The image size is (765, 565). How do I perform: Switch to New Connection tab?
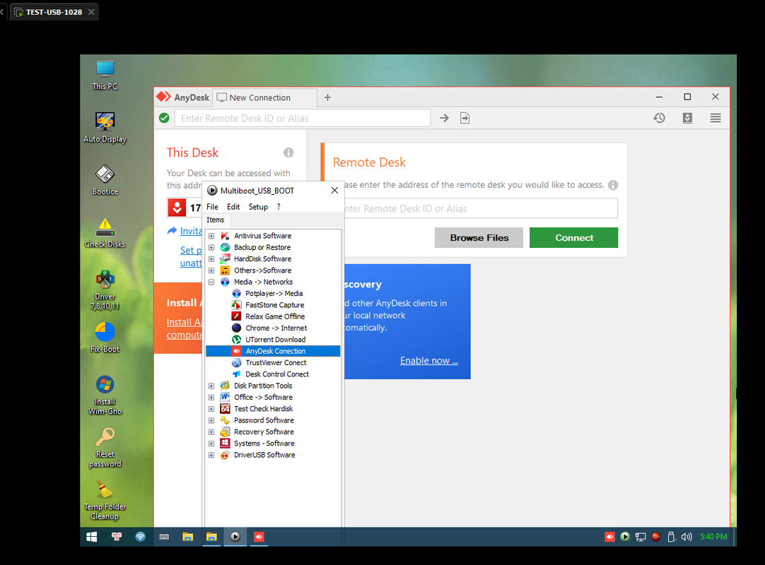(x=265, y=97)
